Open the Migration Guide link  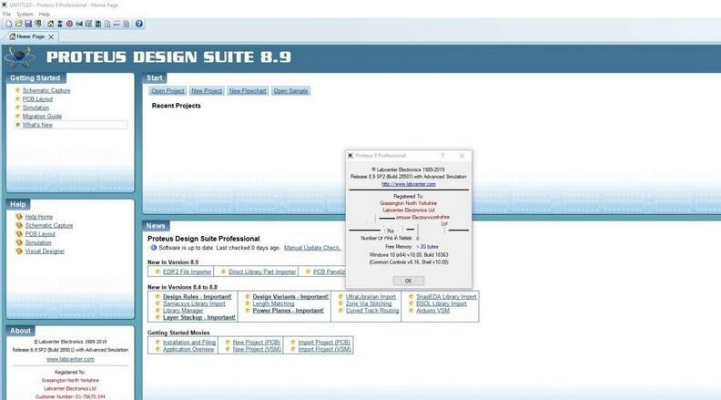tap(42, 117)
